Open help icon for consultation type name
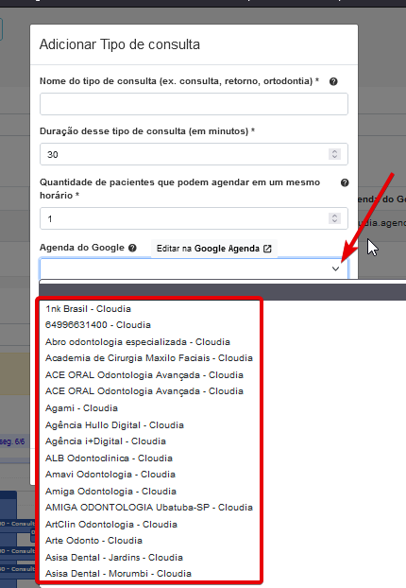This screenshot has height=588, width=406. tap(333, 81)
